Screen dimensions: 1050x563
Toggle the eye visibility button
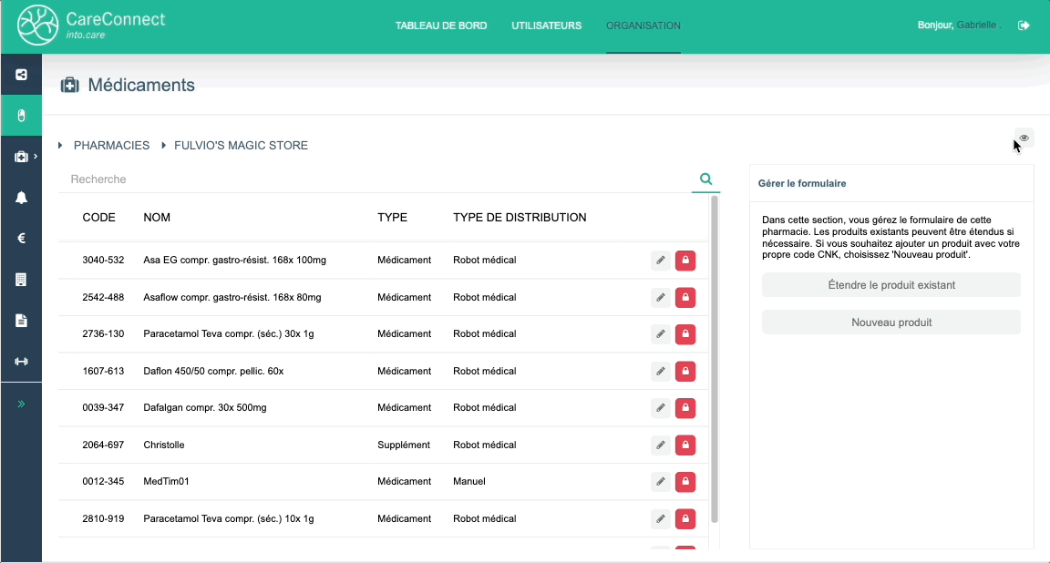point(1024,138)
